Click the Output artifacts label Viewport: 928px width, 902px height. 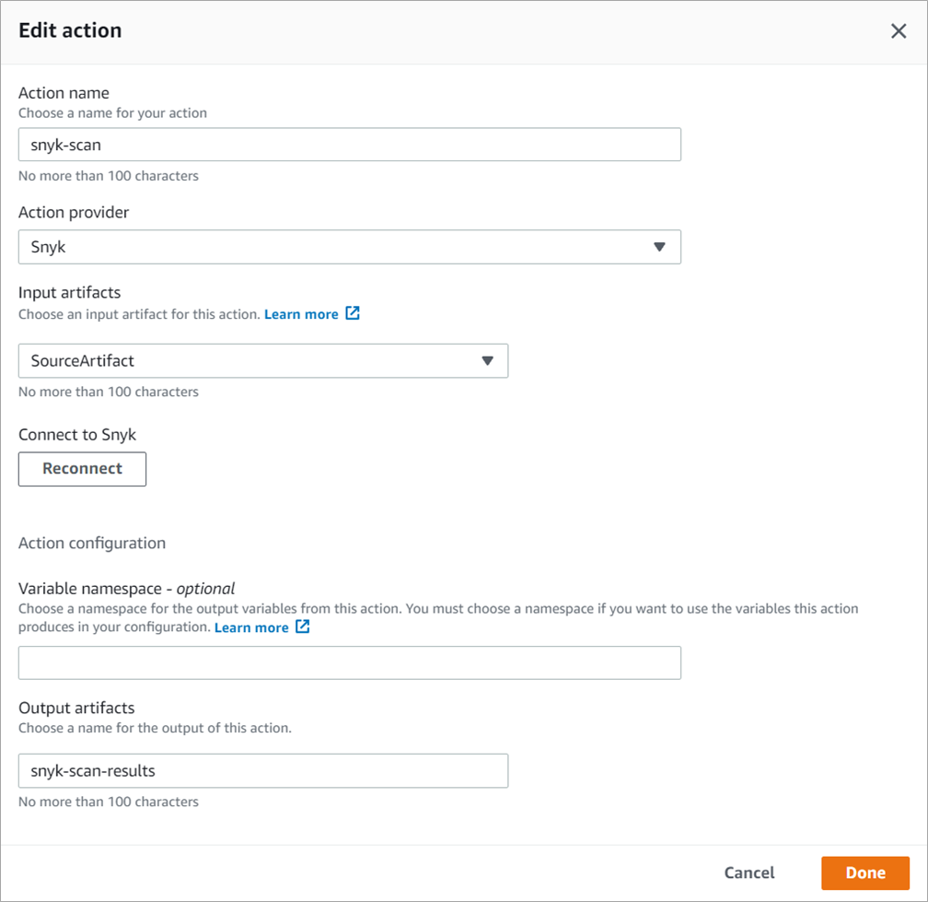(x=76, y=708)
